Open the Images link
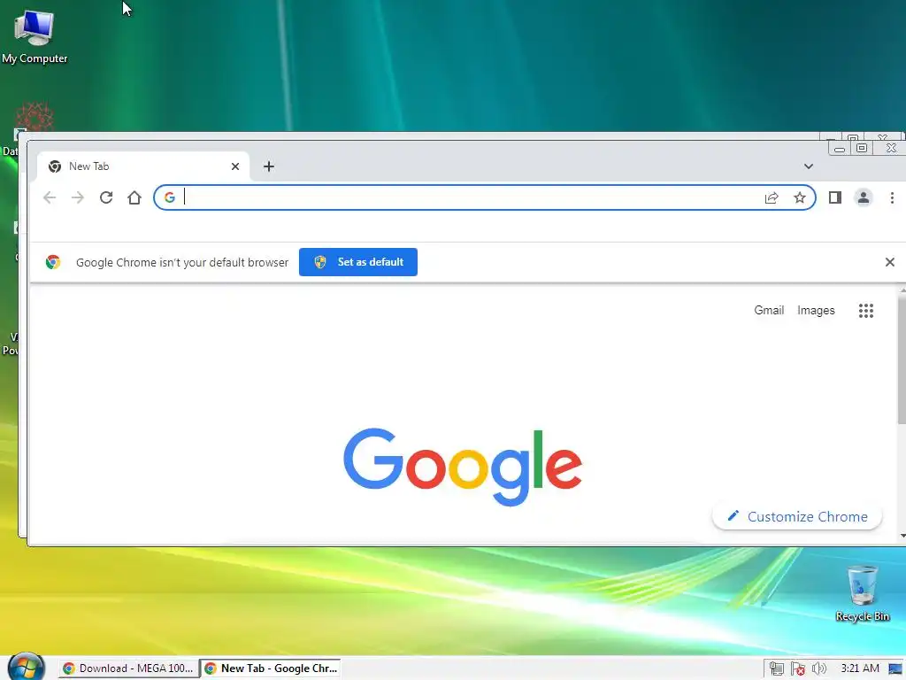 pos(816,311)
